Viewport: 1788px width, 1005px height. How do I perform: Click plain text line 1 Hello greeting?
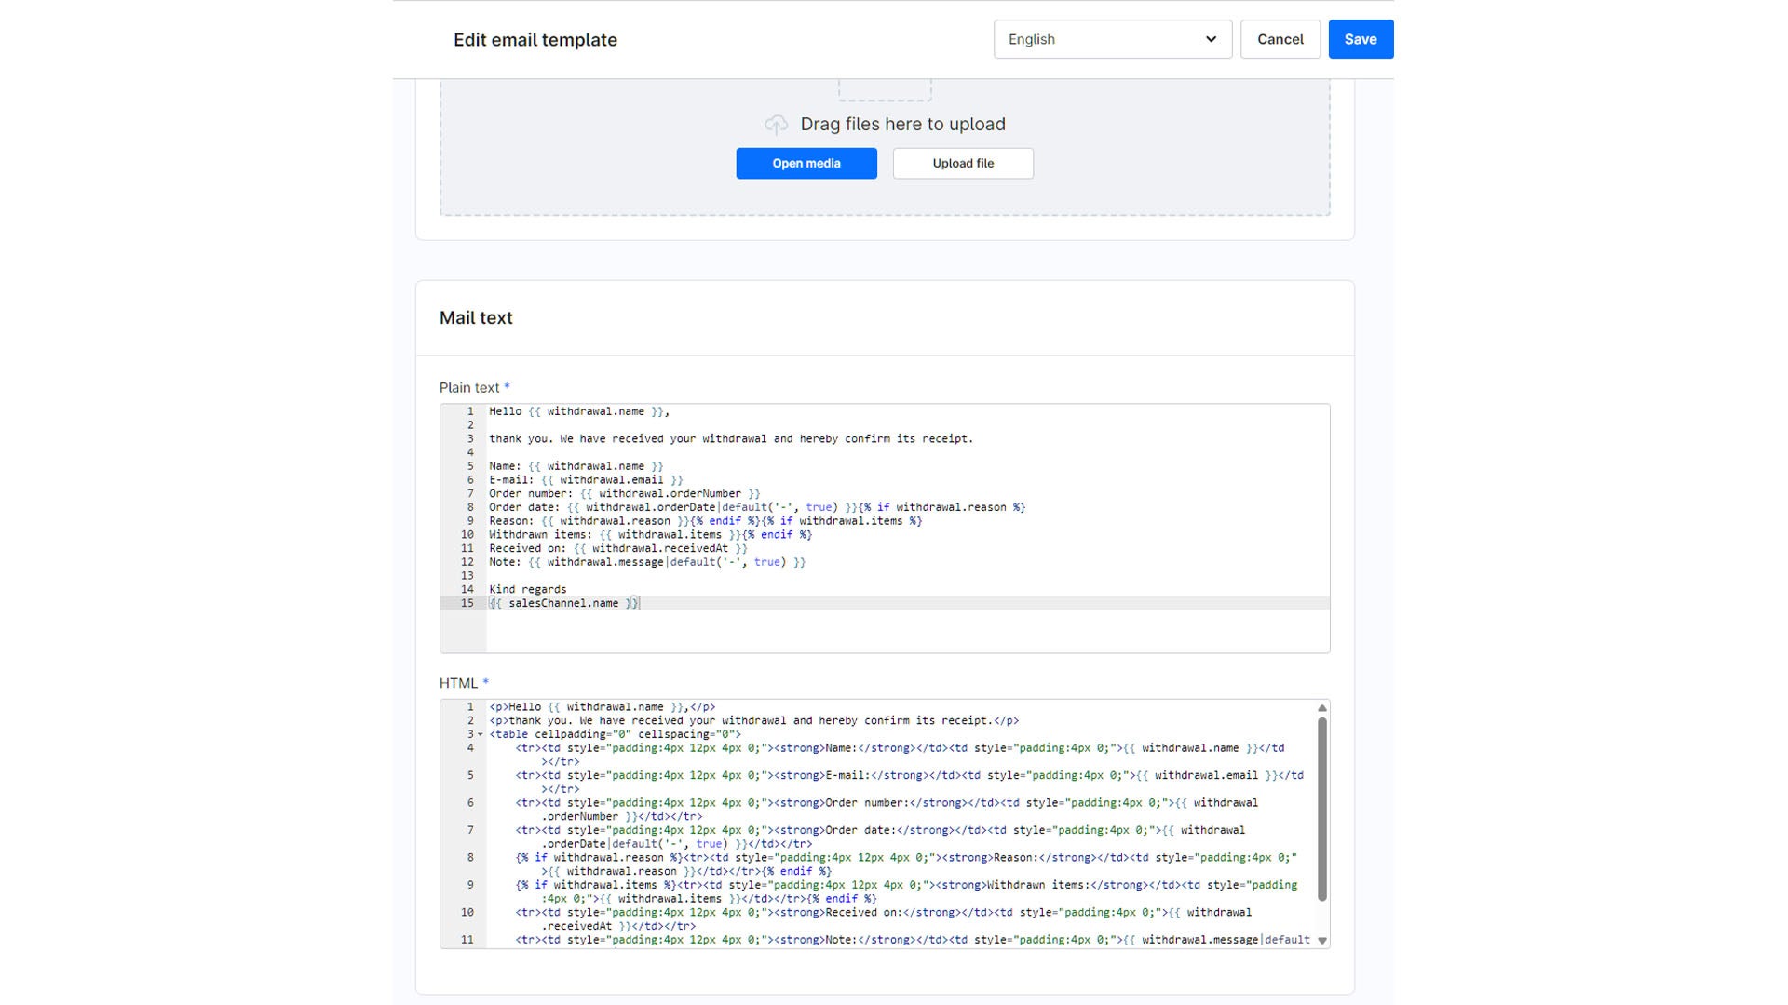point(579,411)
